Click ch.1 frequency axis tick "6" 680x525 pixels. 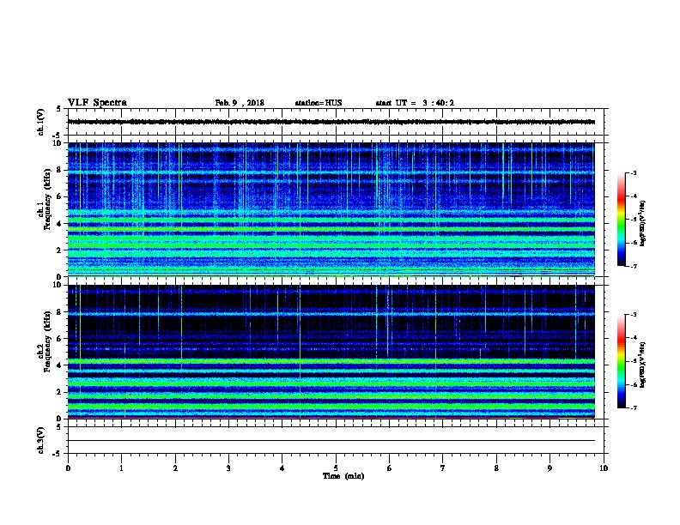coord(59,196)
